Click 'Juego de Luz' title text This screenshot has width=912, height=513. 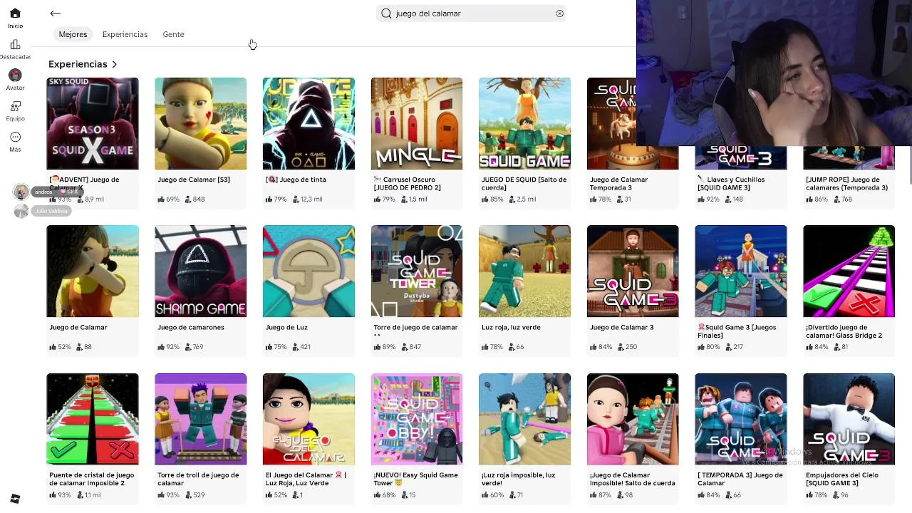(x=286, y=328)
